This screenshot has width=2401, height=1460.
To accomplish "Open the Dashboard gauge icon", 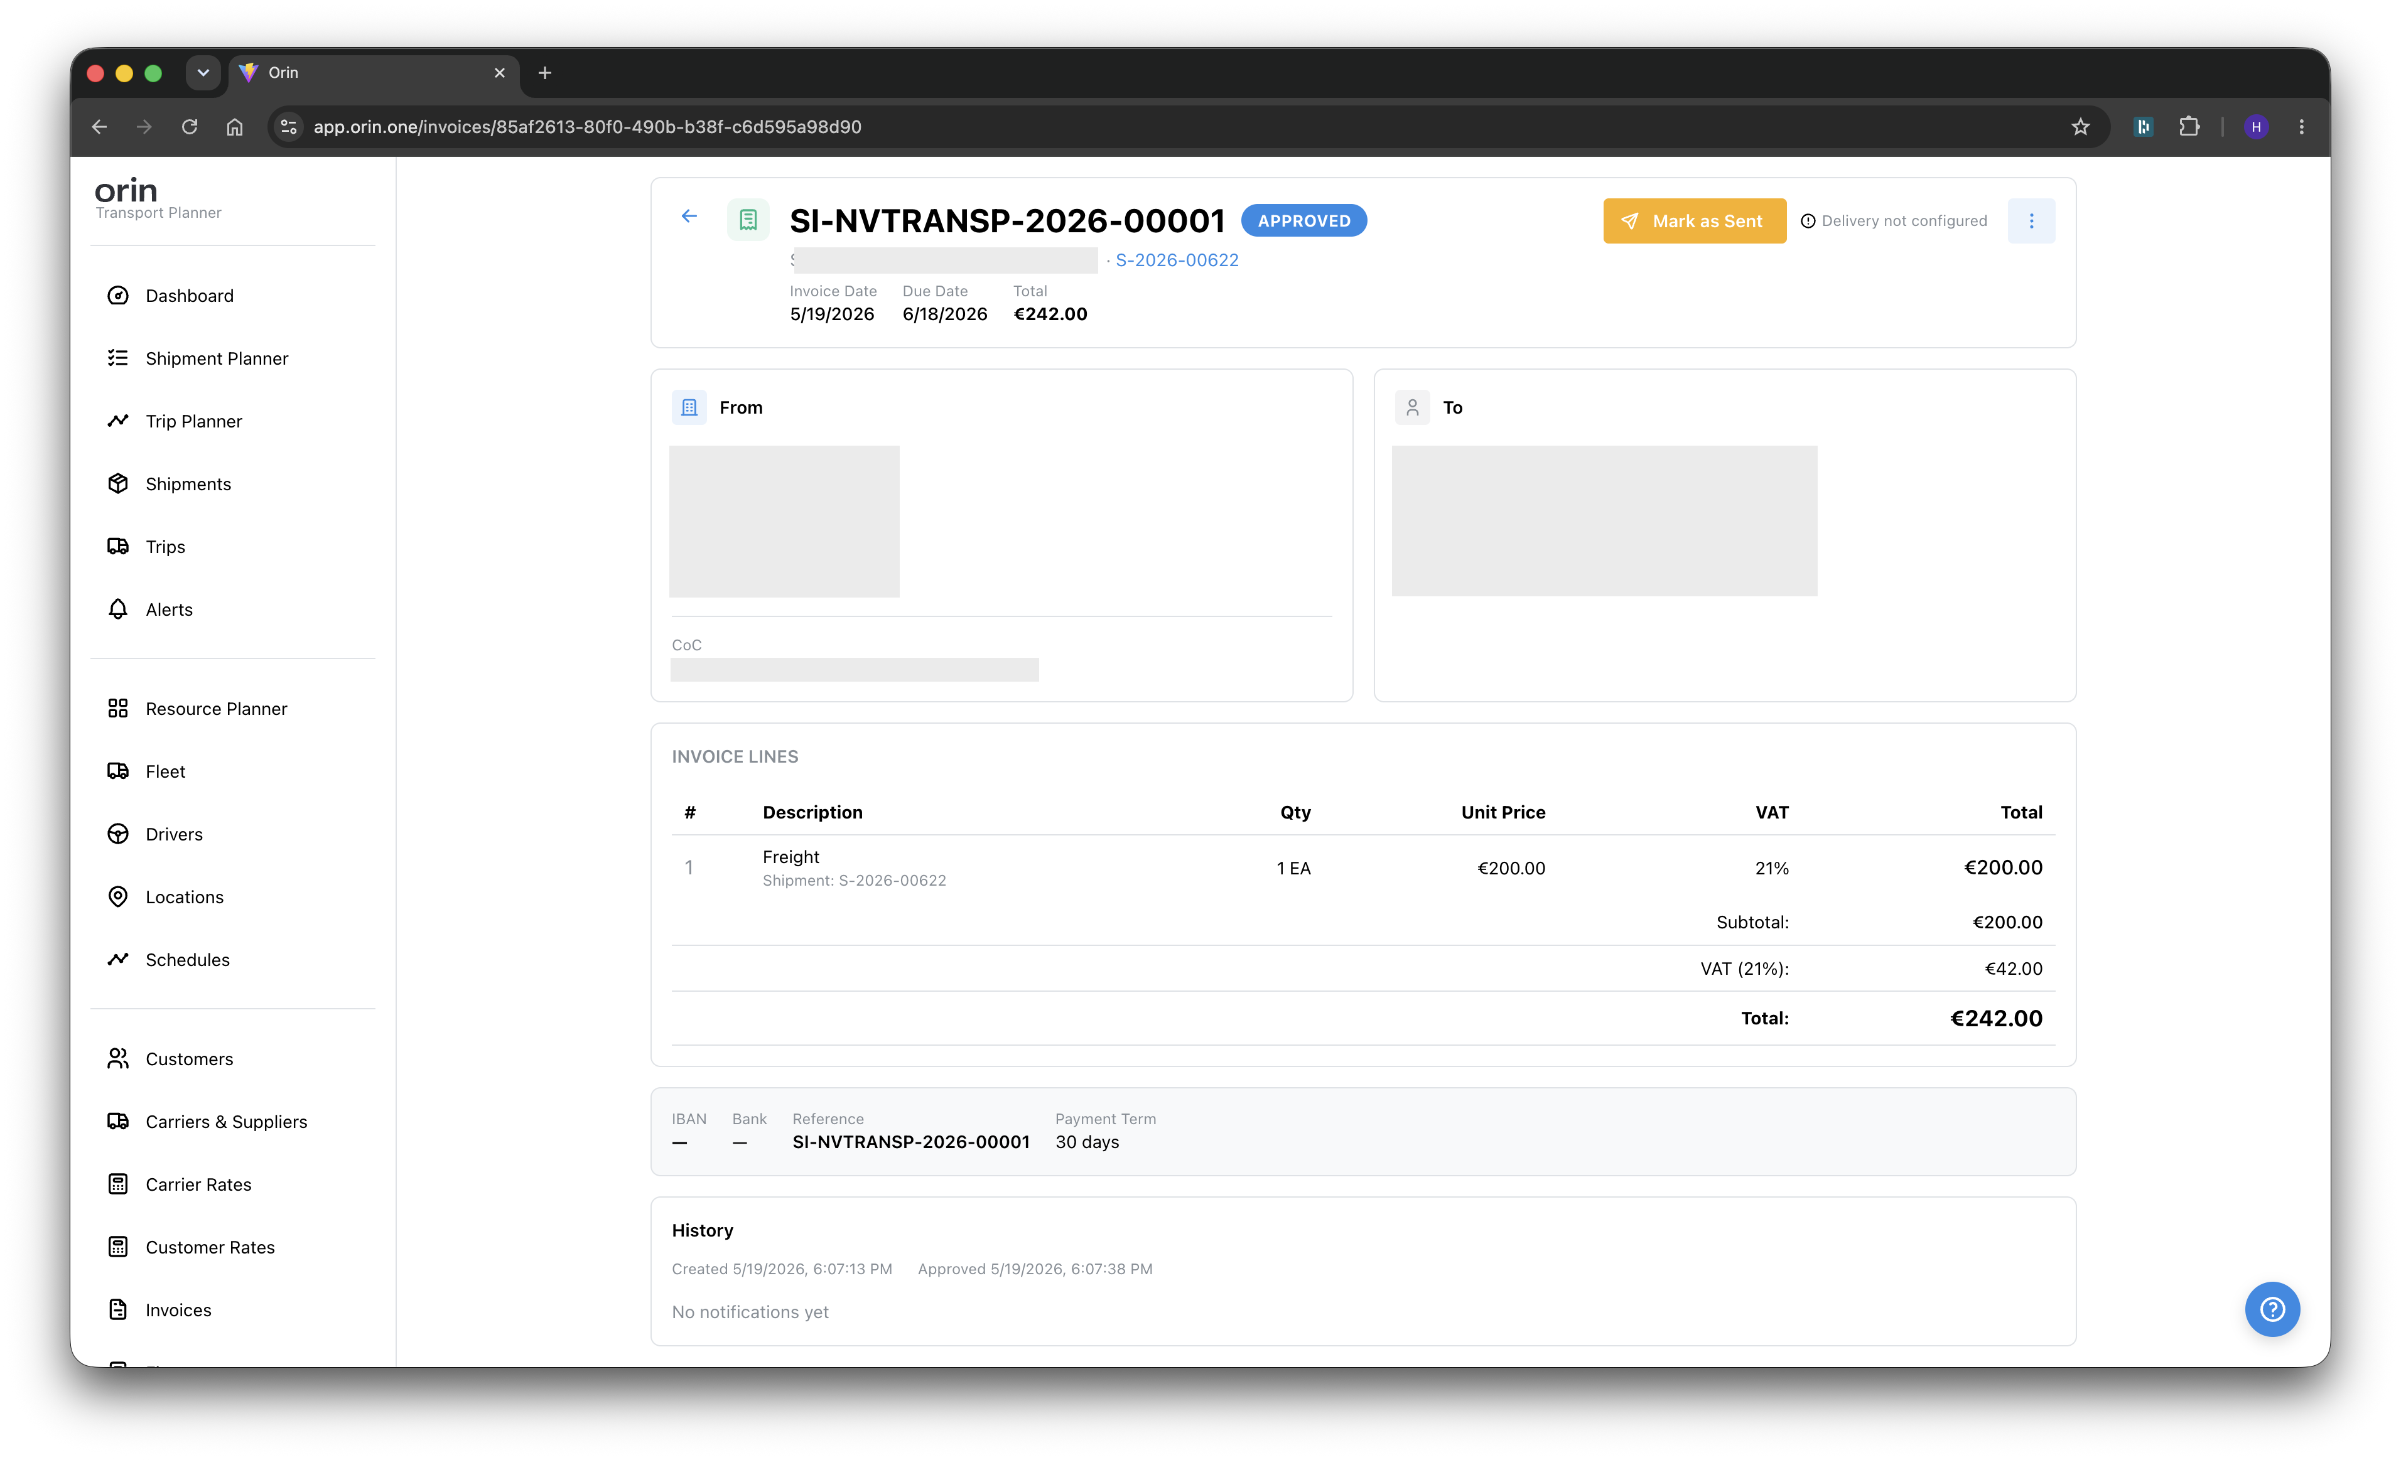I will (118, 295).
